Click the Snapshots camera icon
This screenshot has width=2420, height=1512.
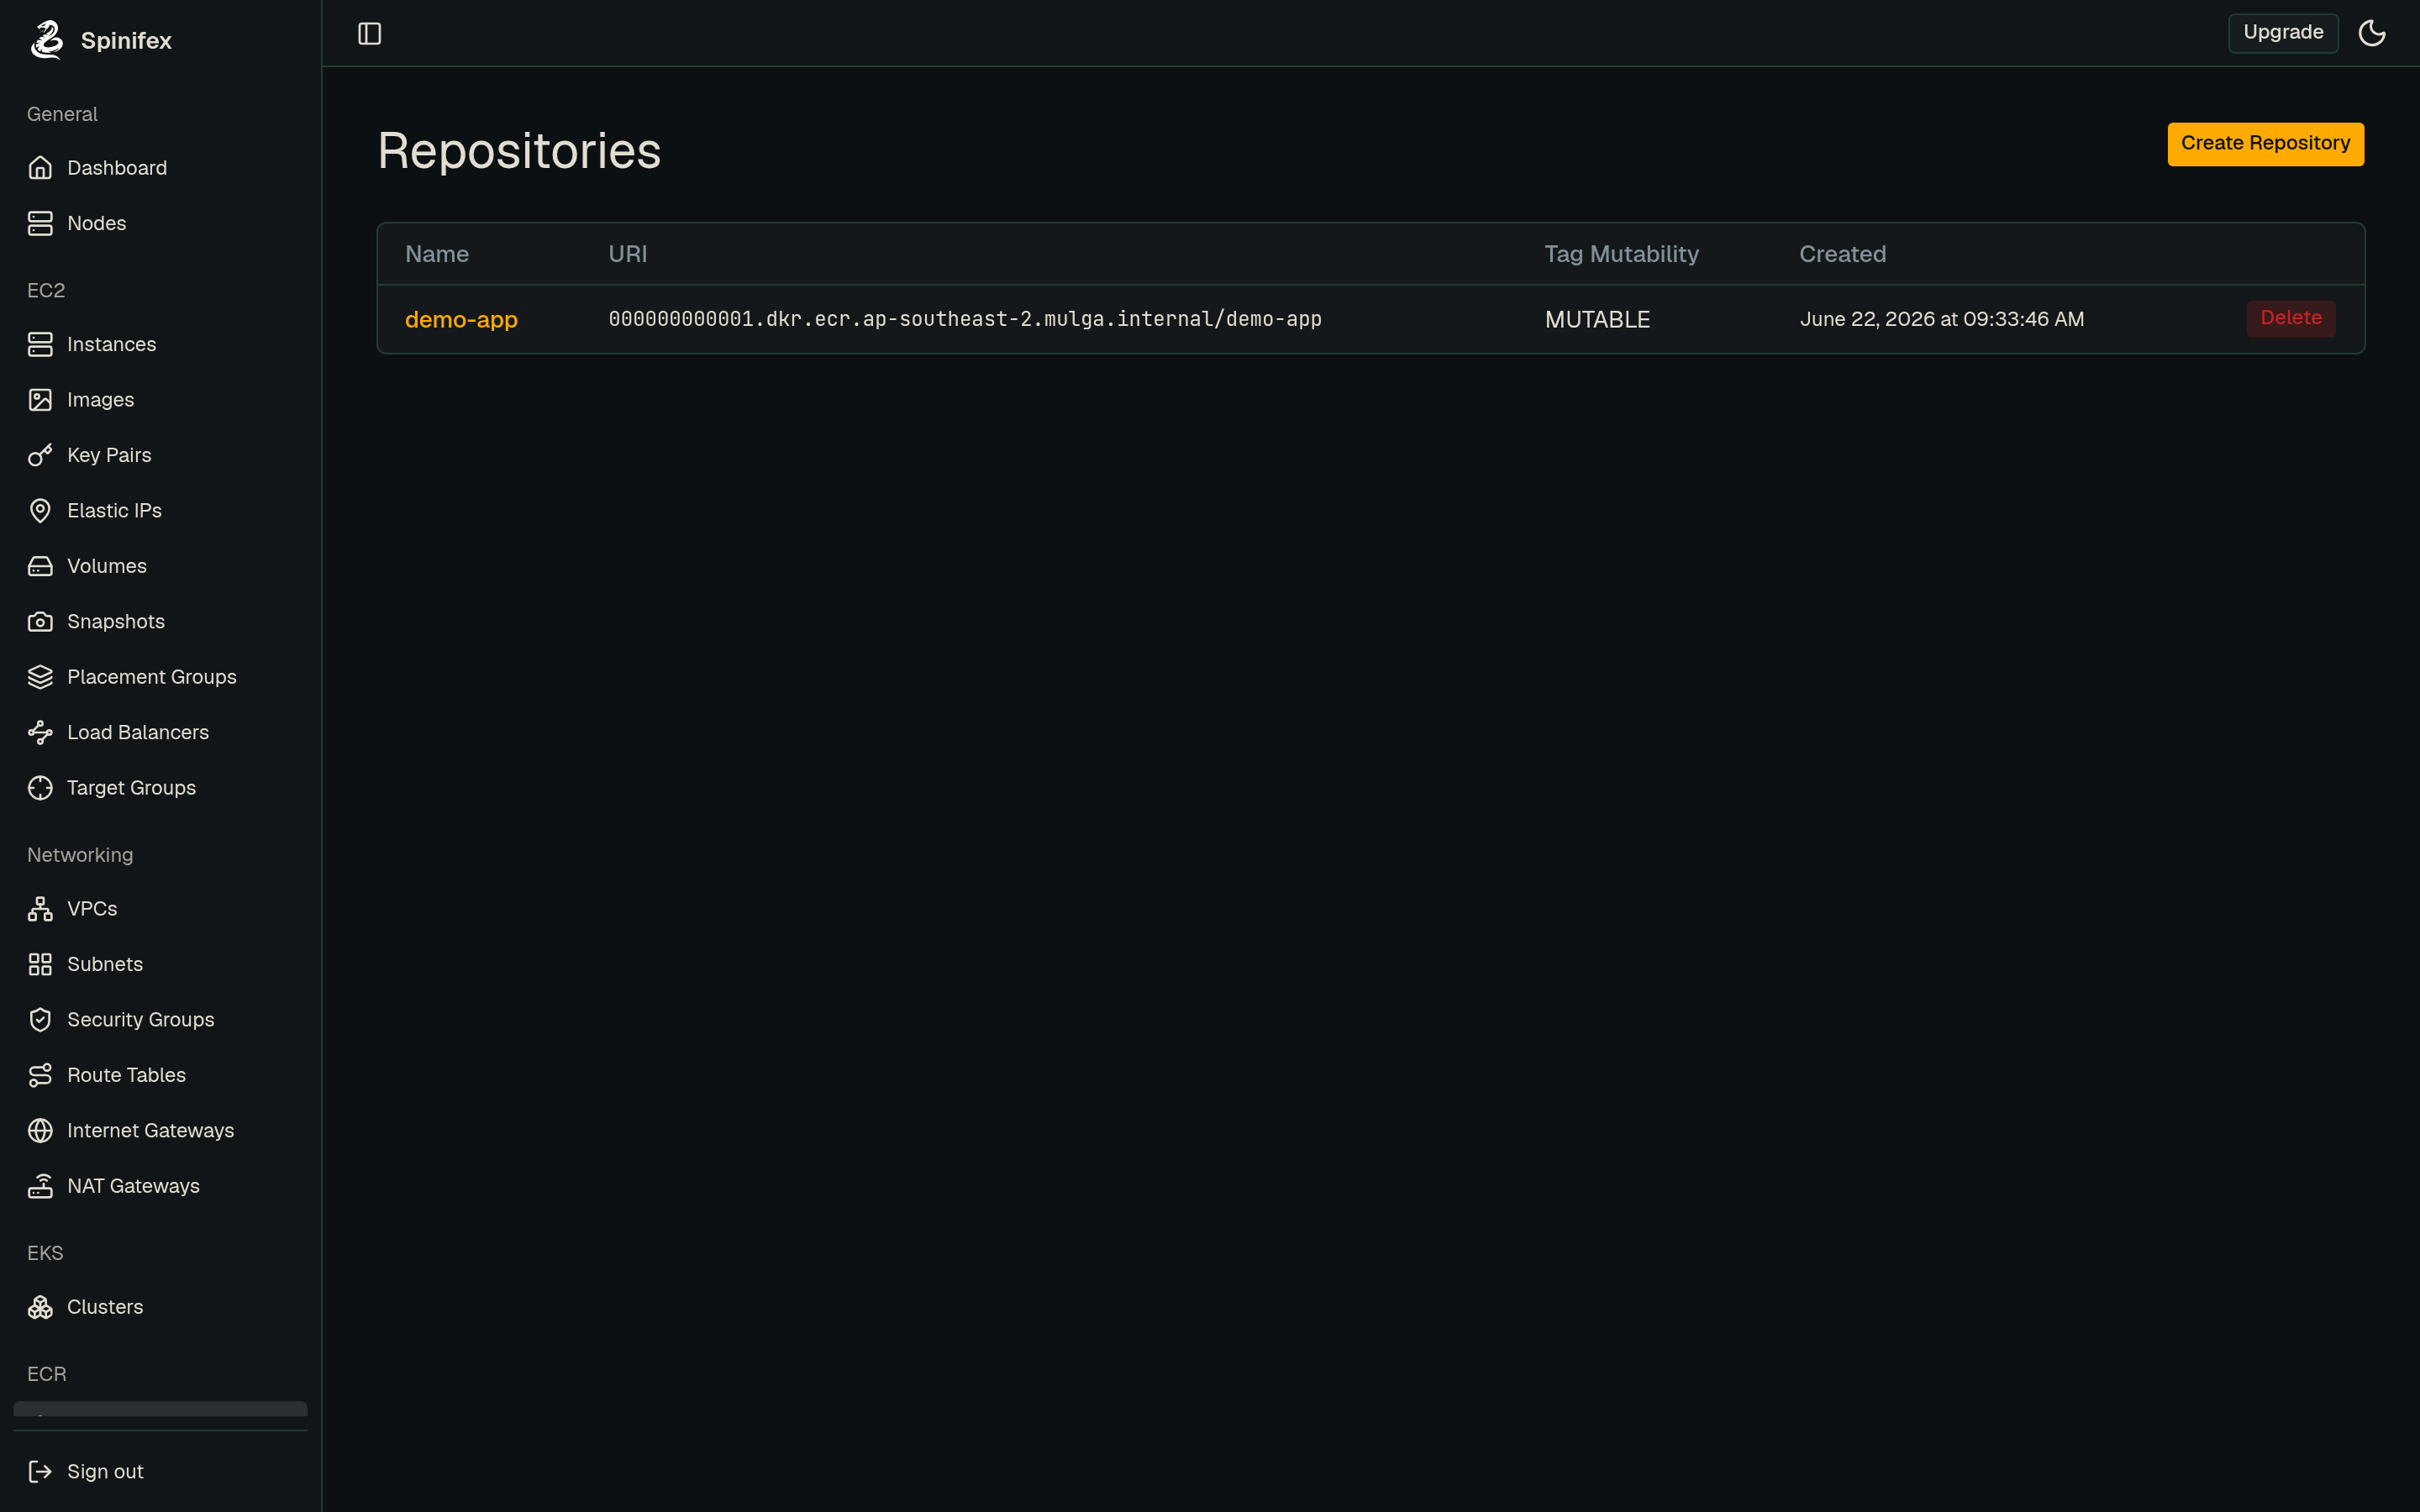[40, 622]
